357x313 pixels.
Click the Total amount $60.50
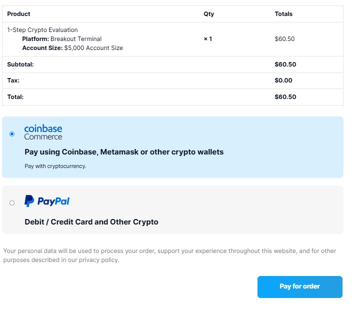coord(285,97)
